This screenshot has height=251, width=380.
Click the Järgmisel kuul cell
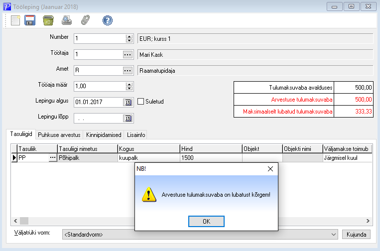pyautogui.click(x=348, y=158)
